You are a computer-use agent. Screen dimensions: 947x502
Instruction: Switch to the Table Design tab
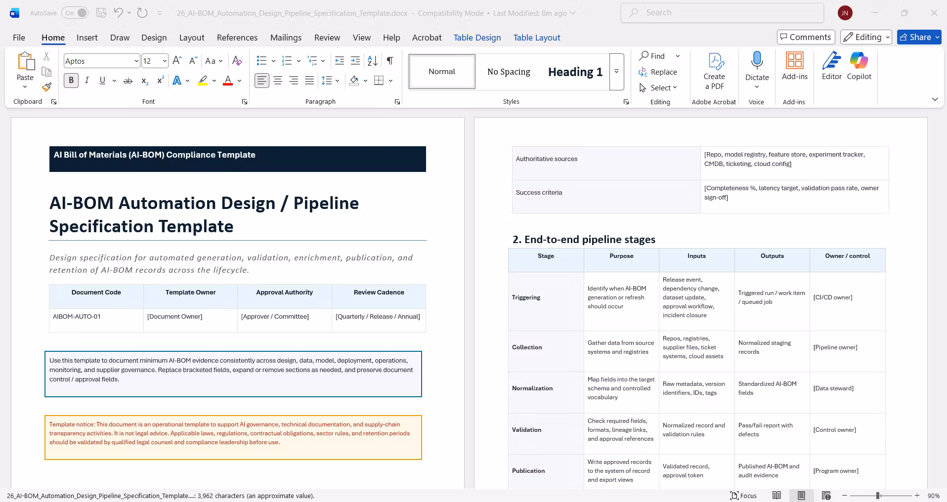tap(477, 38)
